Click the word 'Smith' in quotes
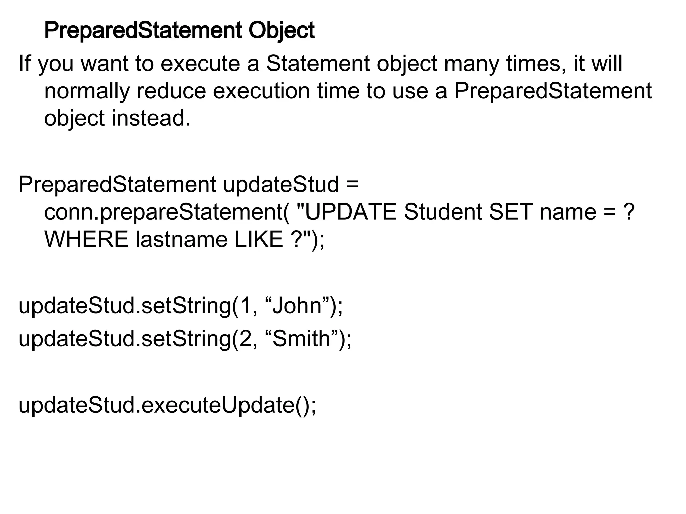686x514 pixels. [x=301, y=339]
